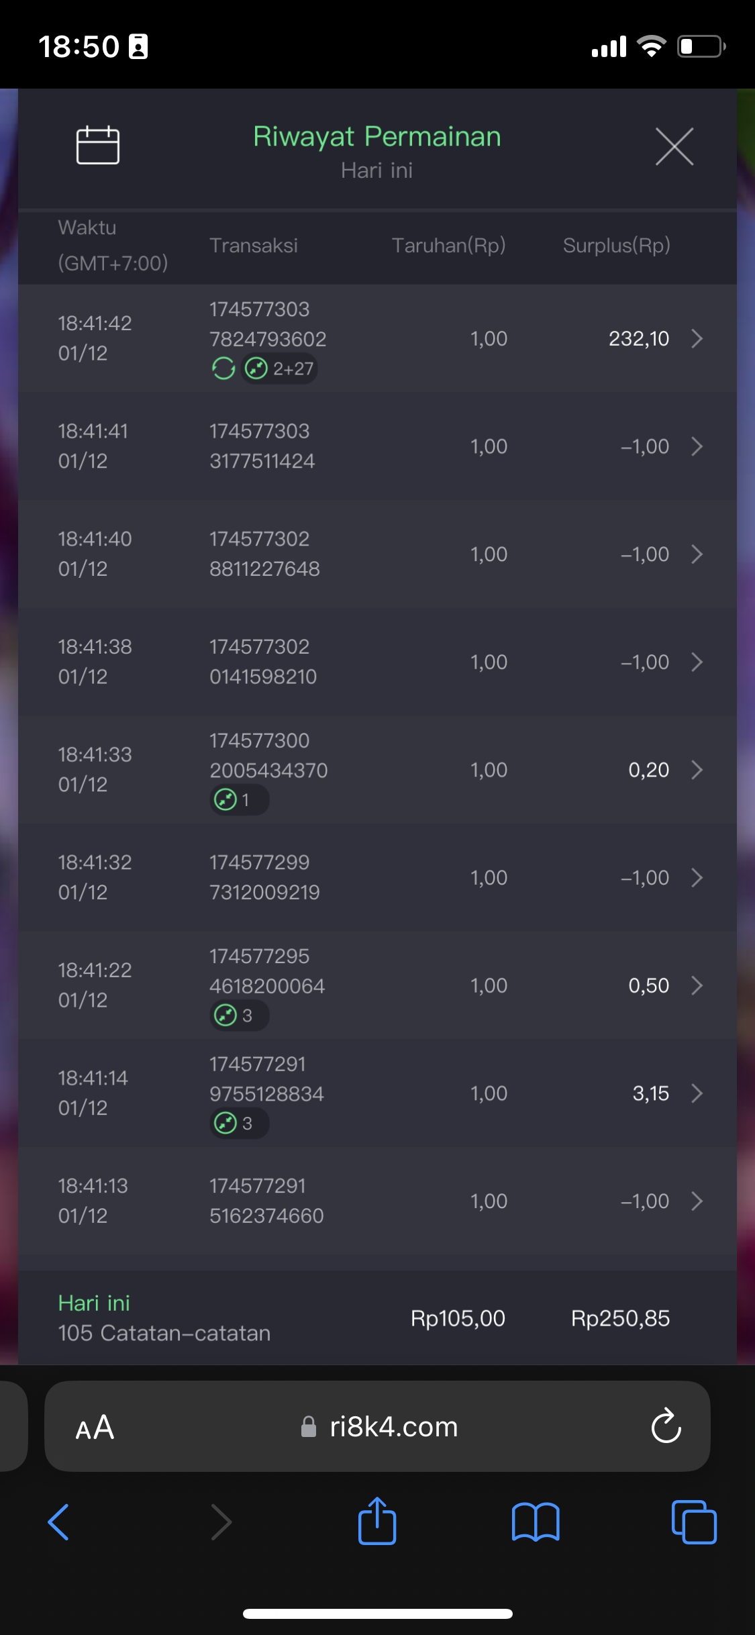Viewport: 755px width, 1635px height.
Task: Close the Riwayat Permainan panel
Action: click(x=674, y=146)
